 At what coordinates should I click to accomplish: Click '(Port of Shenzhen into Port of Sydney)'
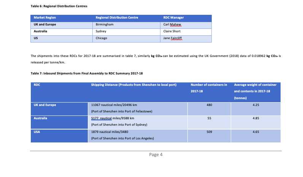click(119, 125)
